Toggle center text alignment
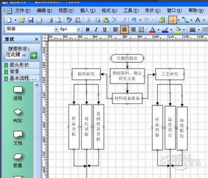 tap(124, 29)
